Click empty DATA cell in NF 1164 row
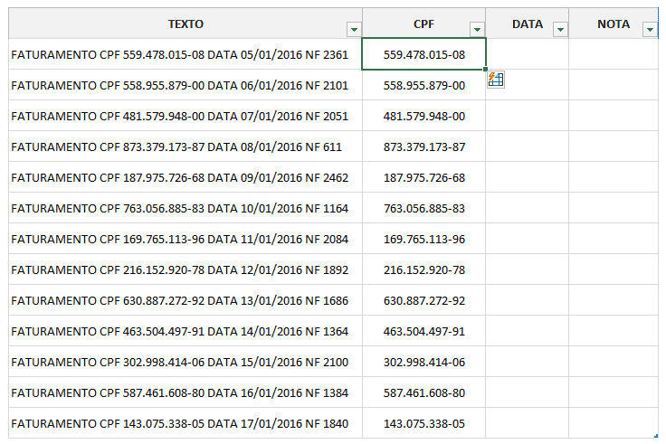This screenshot has height=444, width=666. point(528,208)
